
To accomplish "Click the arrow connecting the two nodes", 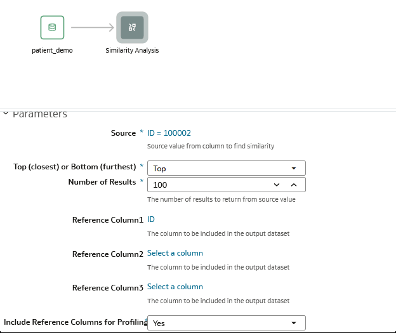I will 93,27.
